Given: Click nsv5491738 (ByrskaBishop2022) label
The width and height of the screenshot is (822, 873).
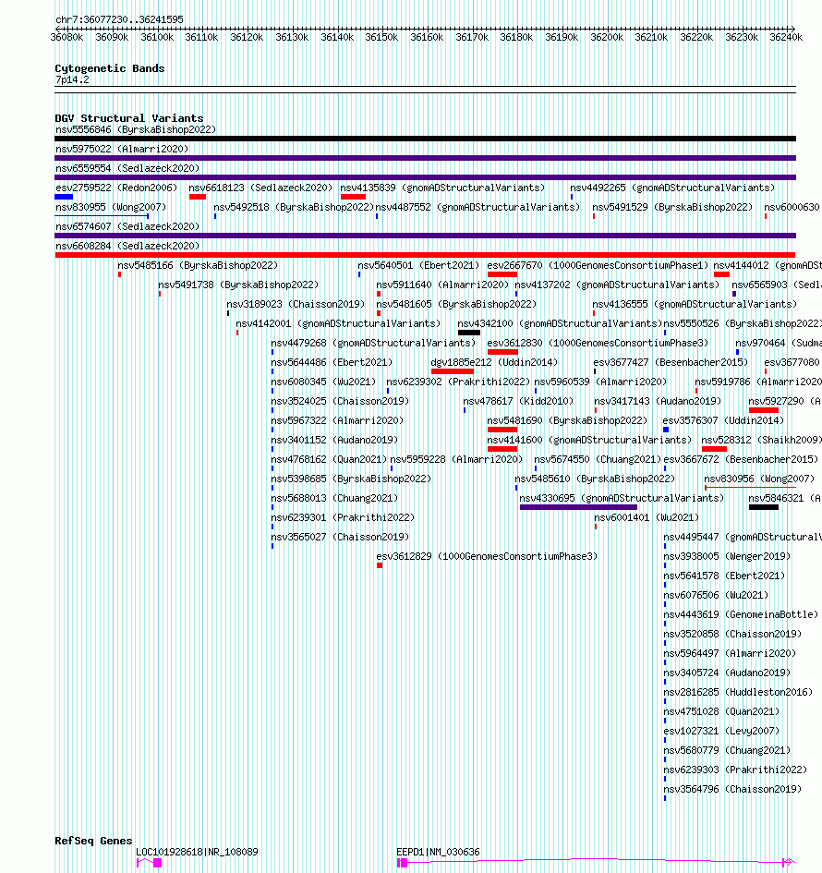Looking at the screenshot, I should pyautogui.click(x=238, y=285).
